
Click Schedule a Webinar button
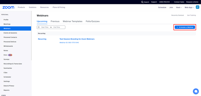click(185, 27)
